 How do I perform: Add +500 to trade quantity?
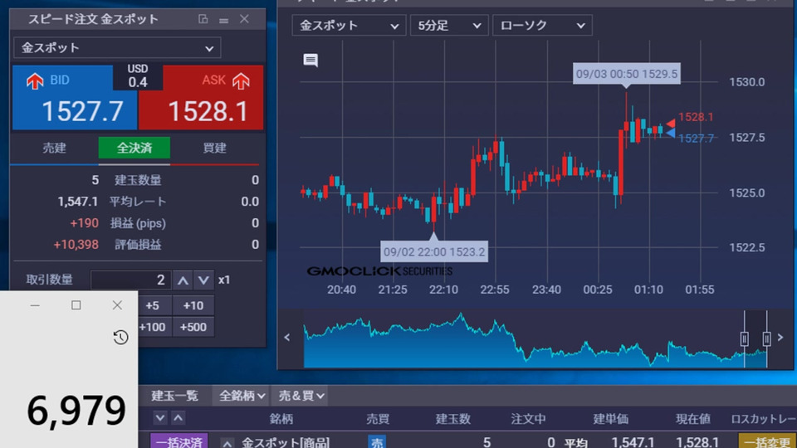193,327
